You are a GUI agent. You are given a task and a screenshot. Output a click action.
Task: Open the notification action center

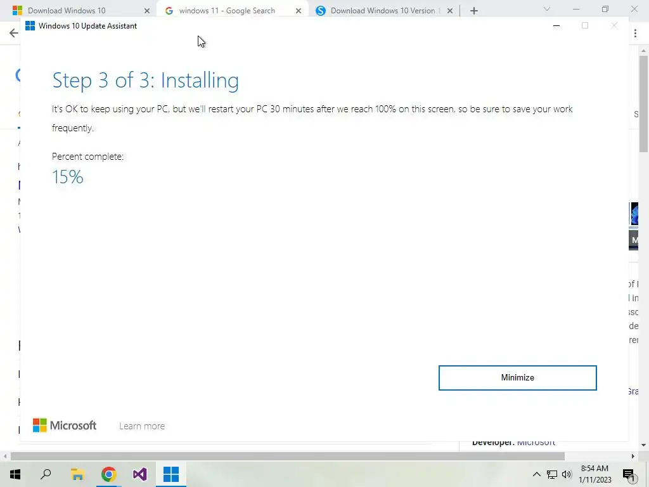pyautogui.click(x=629, y=474)
